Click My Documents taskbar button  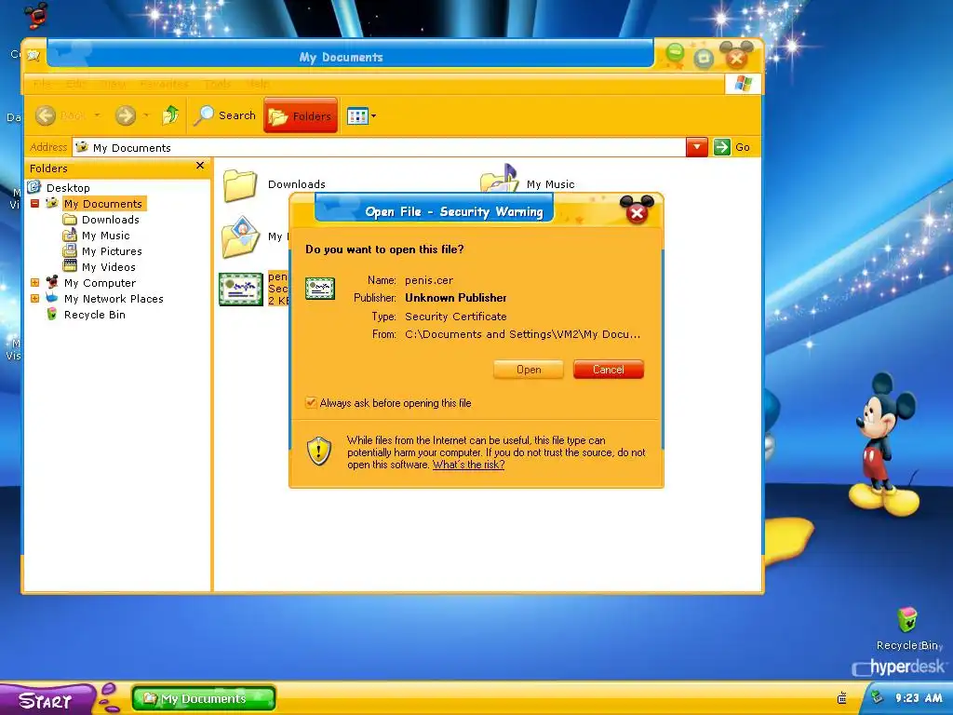tap(204, 698)
